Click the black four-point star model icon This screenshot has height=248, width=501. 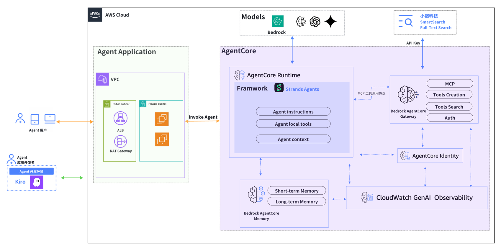[x=330, y=22]
